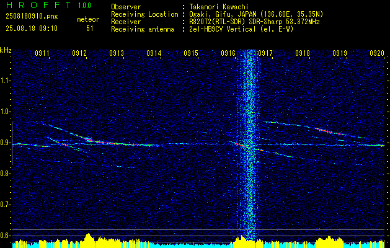
Task: Click the 0.9 frequency axis label
Action: (6, 143)
